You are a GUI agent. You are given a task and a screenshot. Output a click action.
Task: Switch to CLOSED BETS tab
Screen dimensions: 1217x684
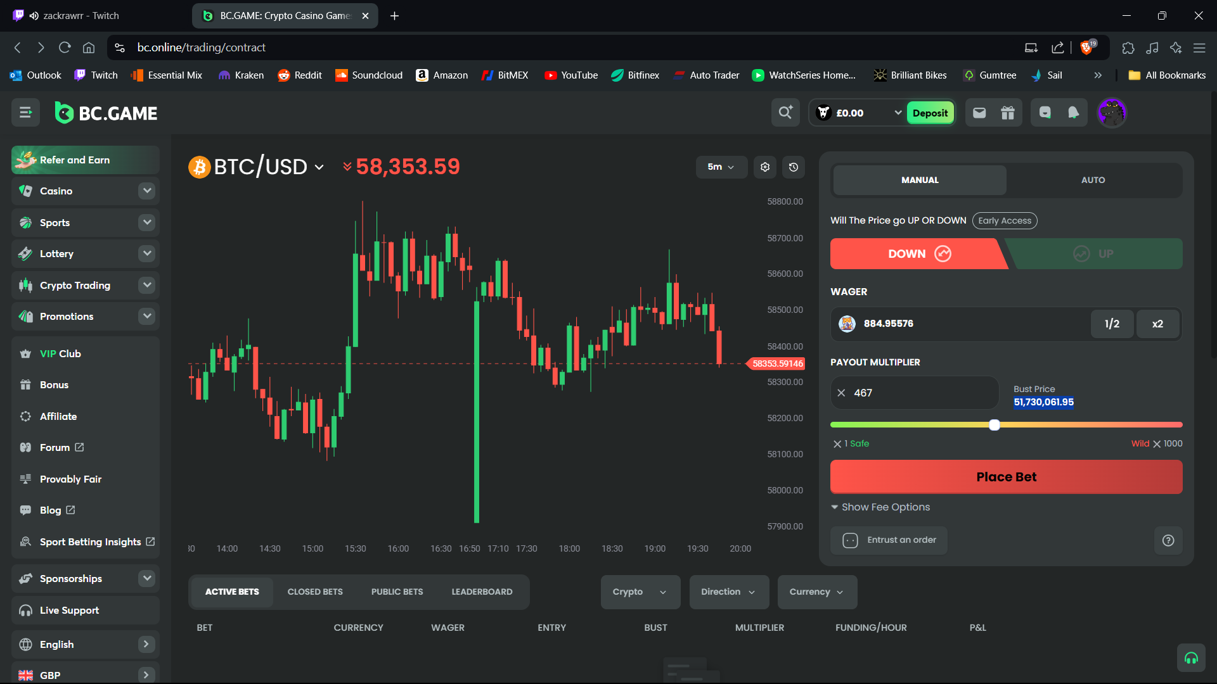[315, 592]
